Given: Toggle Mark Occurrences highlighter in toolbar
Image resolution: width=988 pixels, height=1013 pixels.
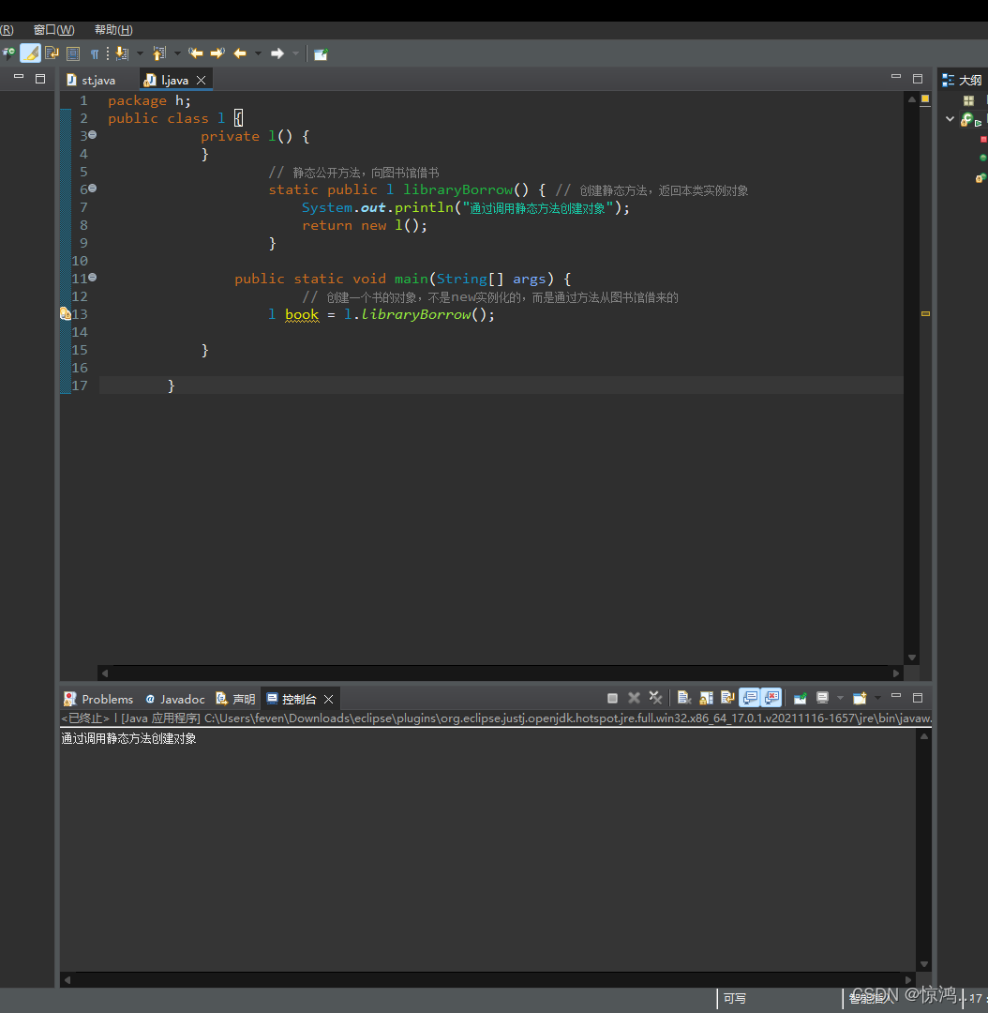Looking at the screenshot, I should 30,53.
